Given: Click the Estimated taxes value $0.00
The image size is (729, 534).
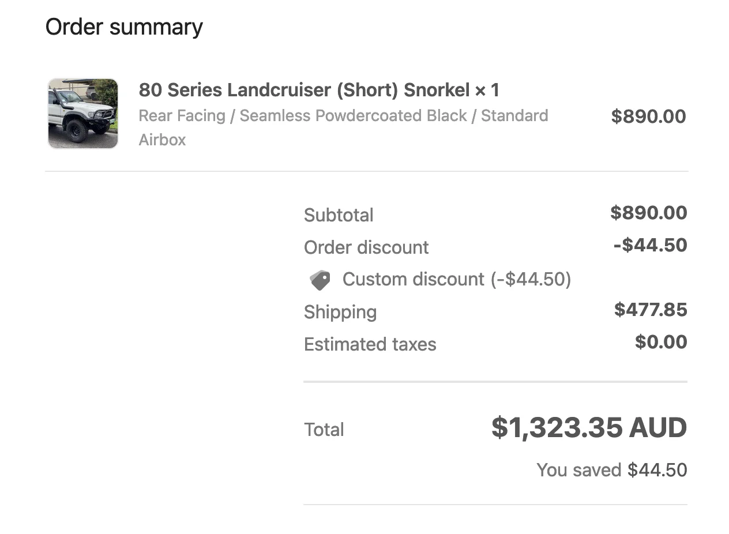Looking at the screenshot, I should point(661,342).
